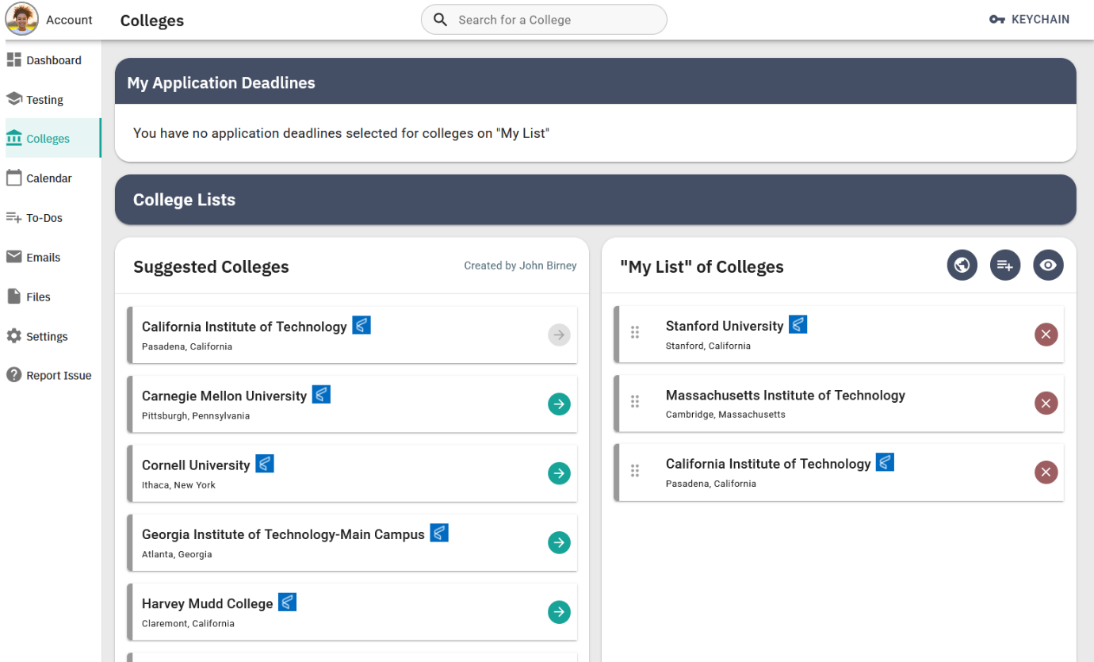Click the "Claremont, California" location text

[x=188, y=623]
